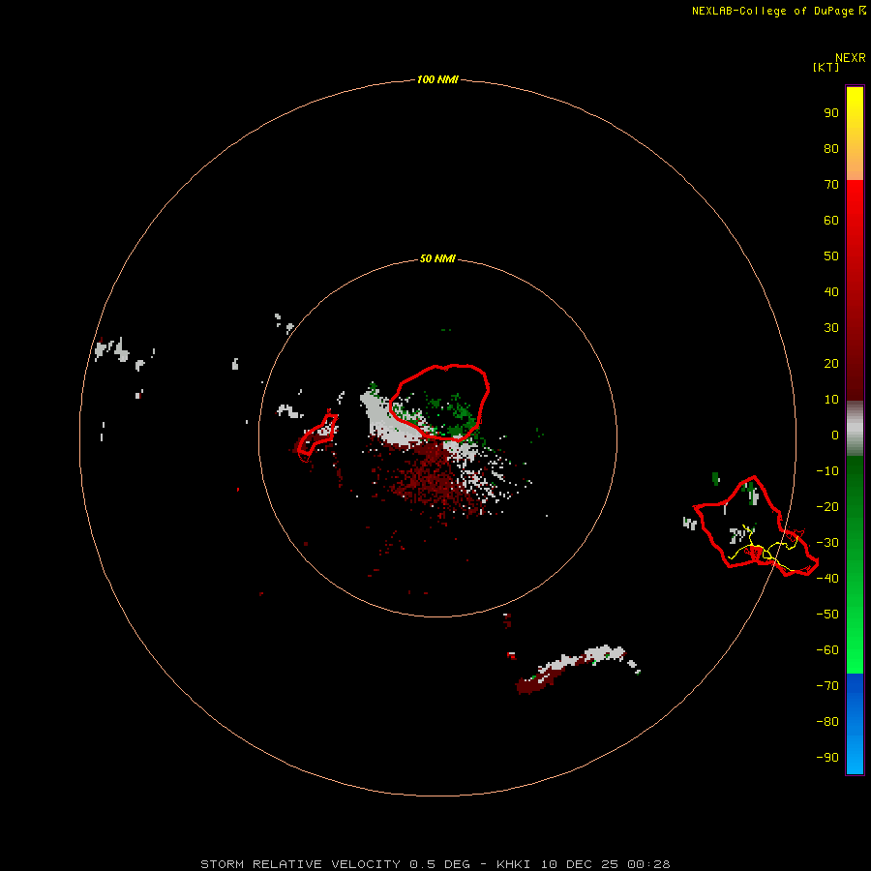Pick the gray zero-velocity segment of the color bar
This screenshot has width=871, height=871.
pos(855,429)
